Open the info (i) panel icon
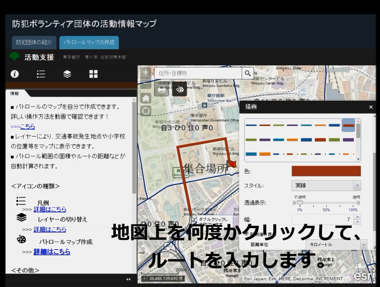Image resolution: width=380 pixels, height=287 pixels. [x=15, y=74]
